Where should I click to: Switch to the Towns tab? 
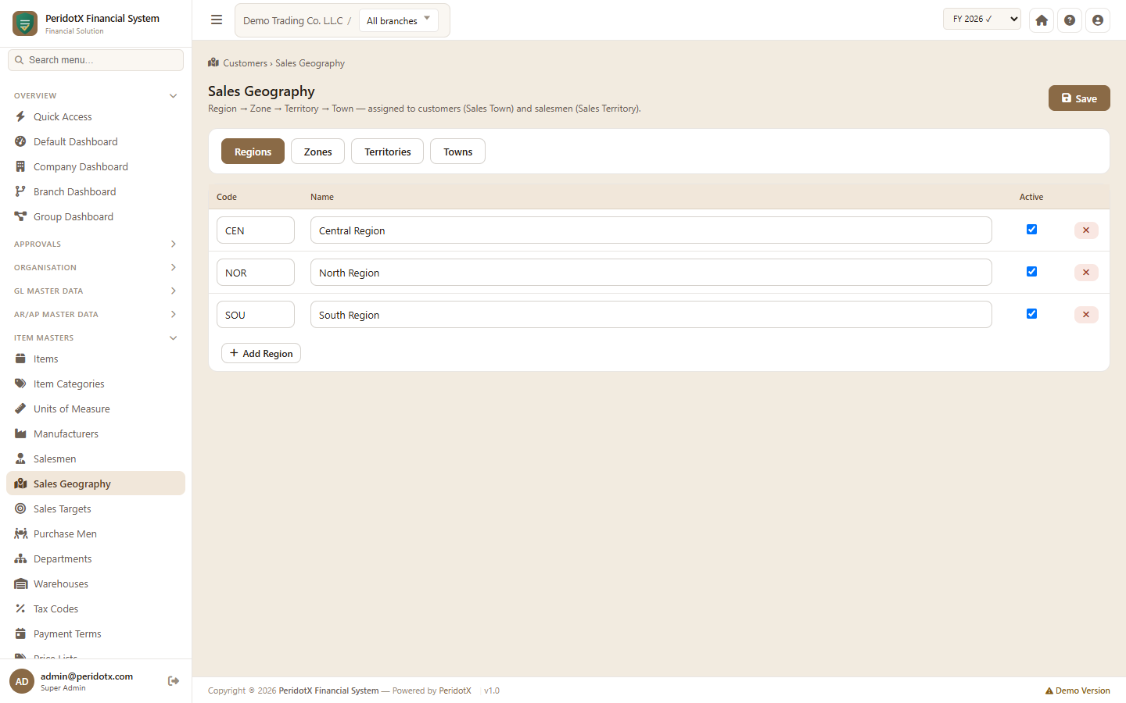click(x=458, y=152)
